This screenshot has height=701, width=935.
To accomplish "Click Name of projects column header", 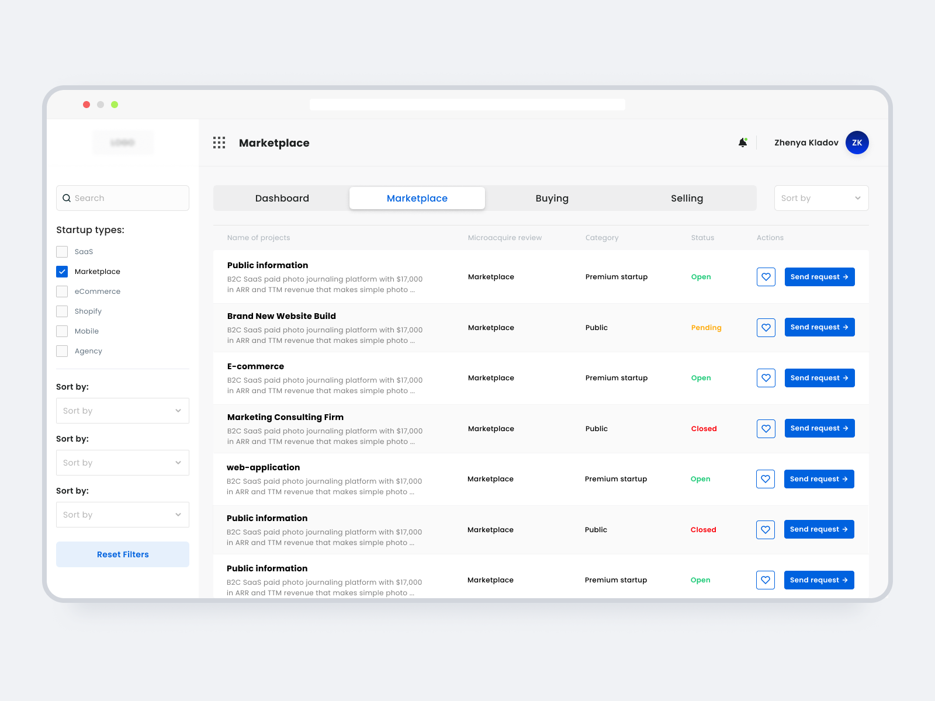I will click(x=258, y=238).
